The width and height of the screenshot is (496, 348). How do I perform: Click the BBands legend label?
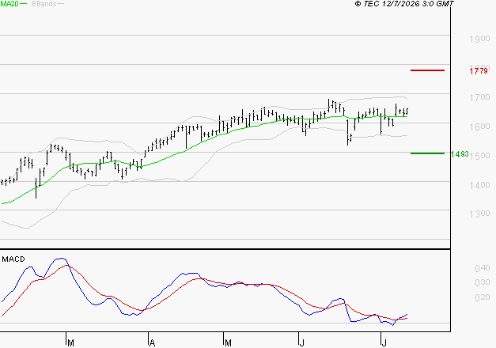tap(44, 4)
